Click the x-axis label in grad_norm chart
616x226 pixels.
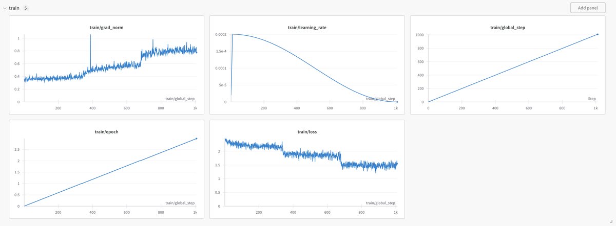(180, 98)
